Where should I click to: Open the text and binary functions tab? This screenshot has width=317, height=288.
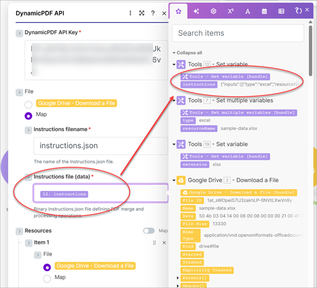pyautogui.click(x=248, y=11)
